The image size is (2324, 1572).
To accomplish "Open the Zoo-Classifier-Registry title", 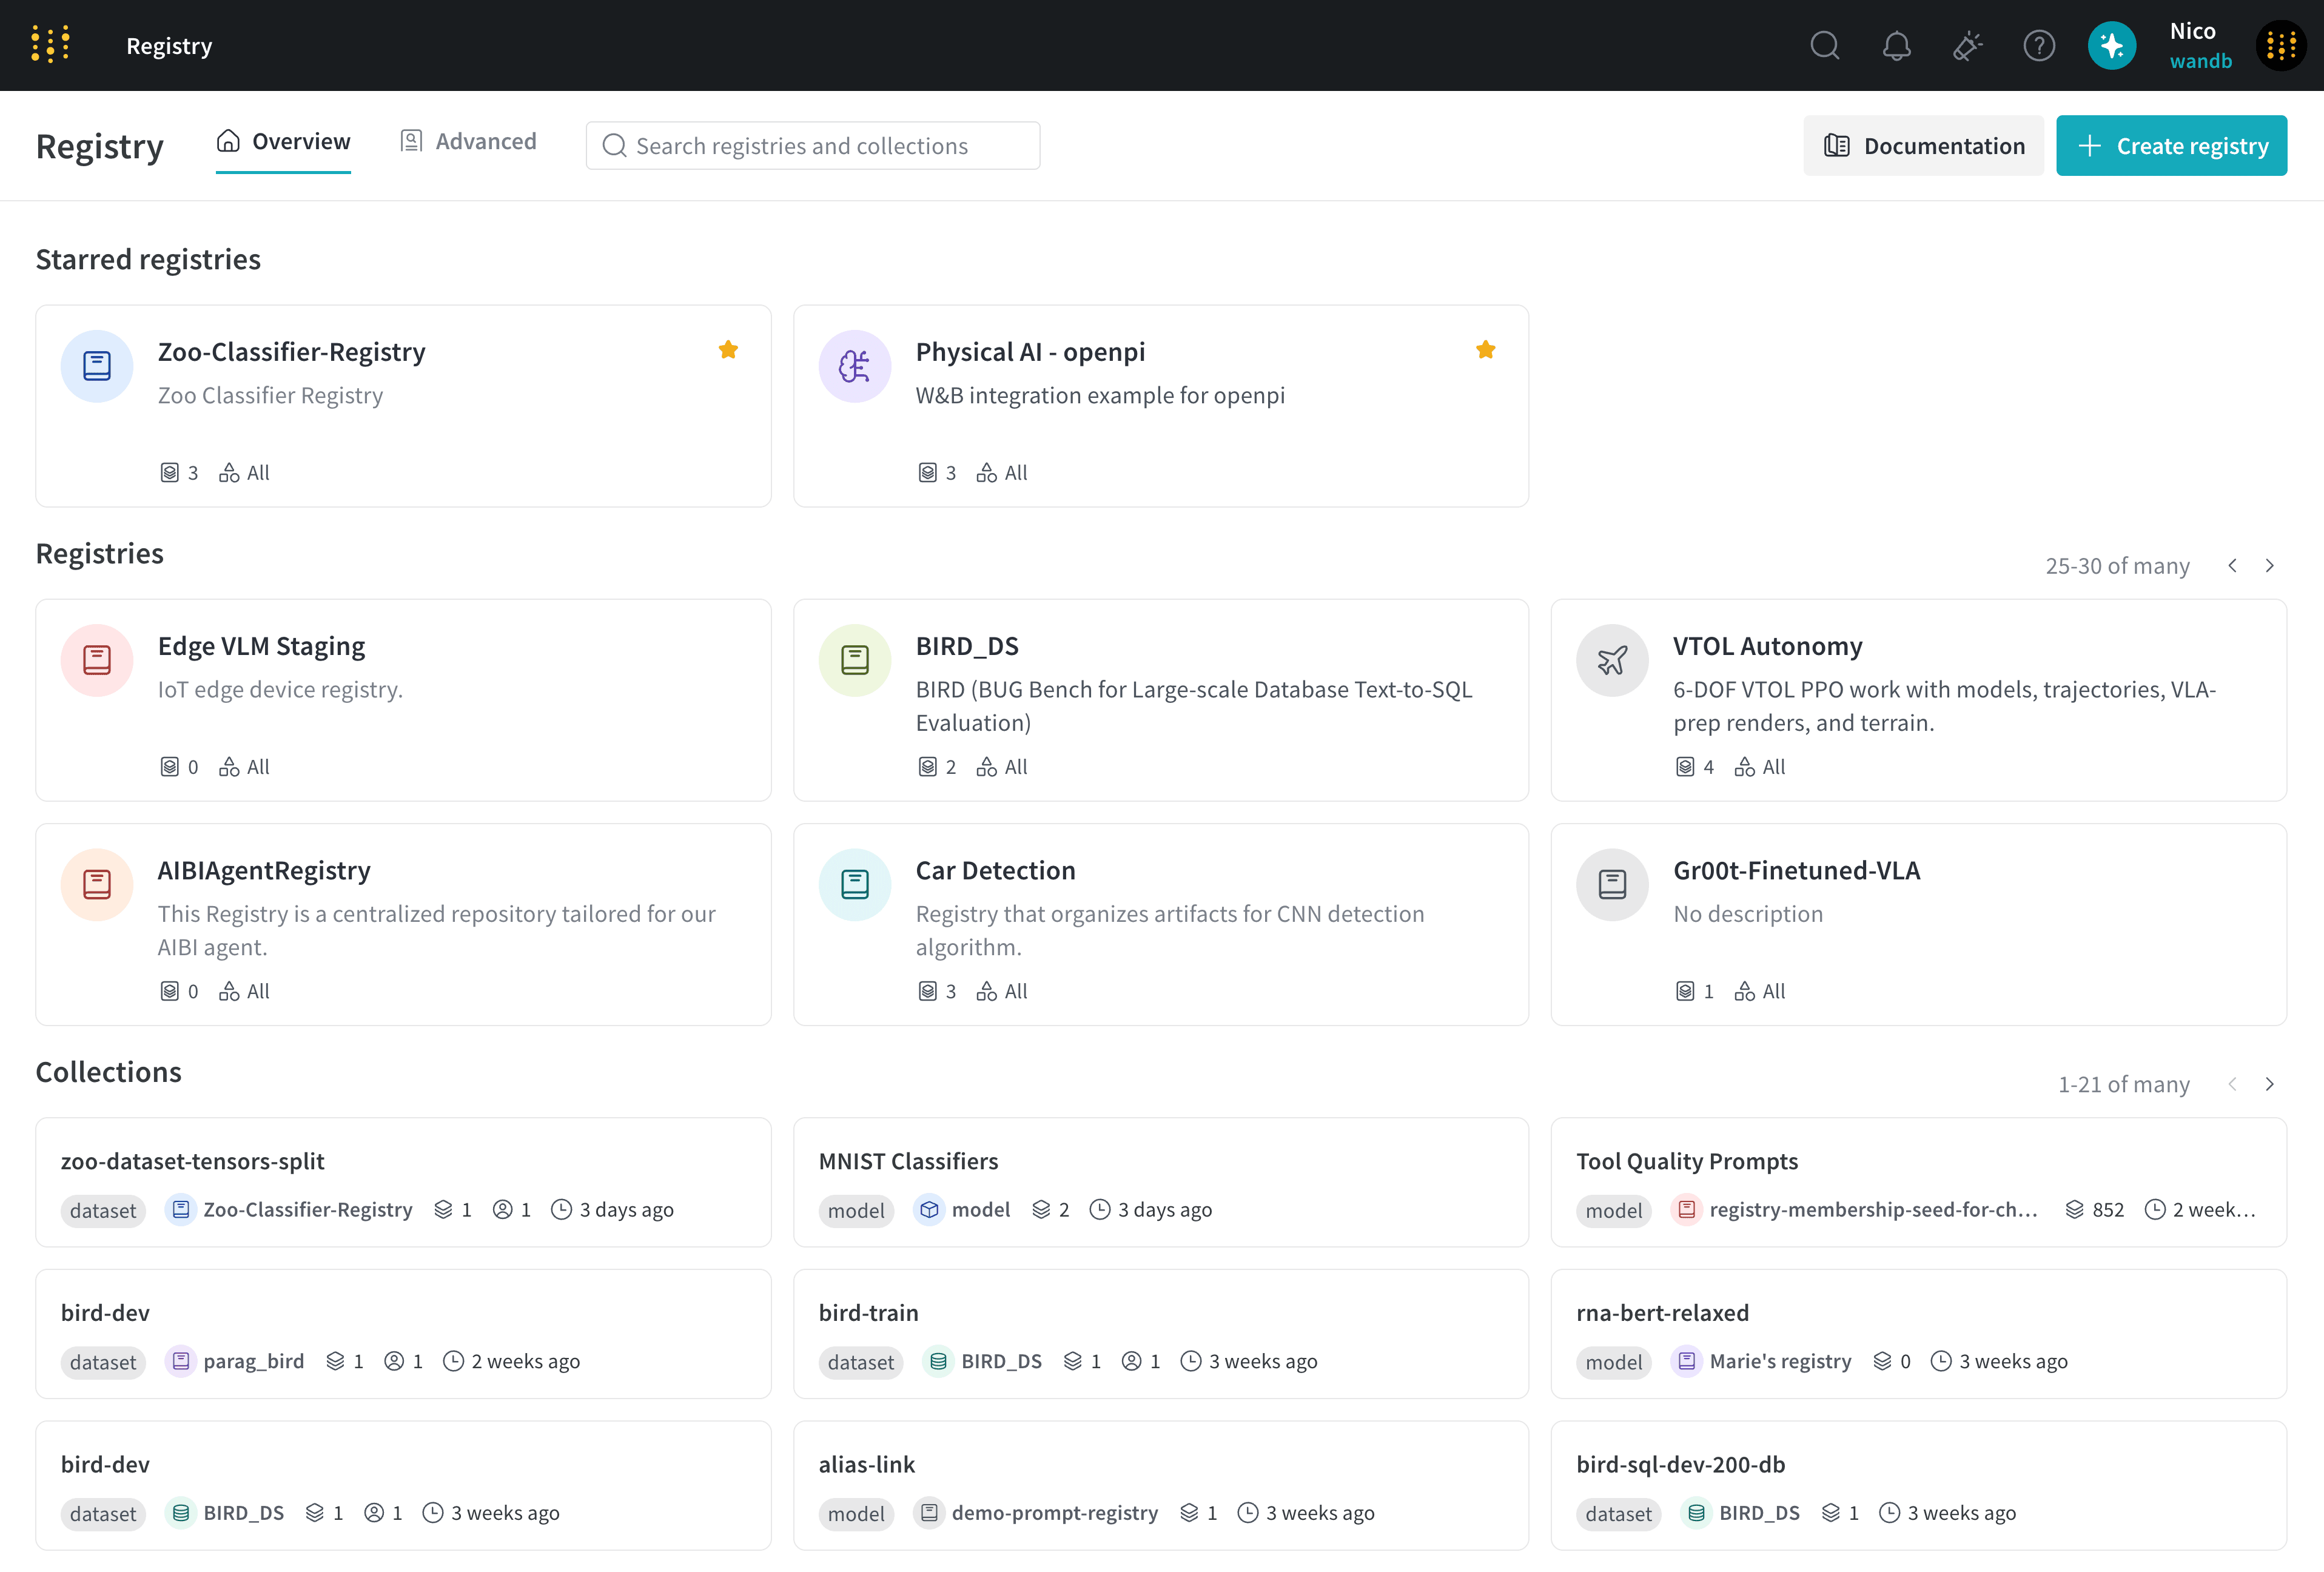I will pyautogui.click(x=291, y=352).
